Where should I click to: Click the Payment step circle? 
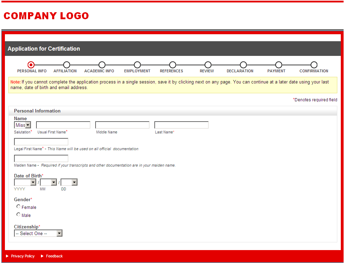click(x=279, y=65)
